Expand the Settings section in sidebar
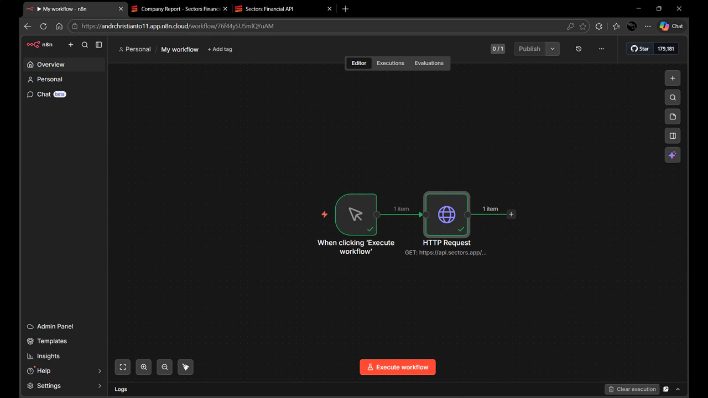Screen dimensions: 708x398 click(x=49, y=385)
